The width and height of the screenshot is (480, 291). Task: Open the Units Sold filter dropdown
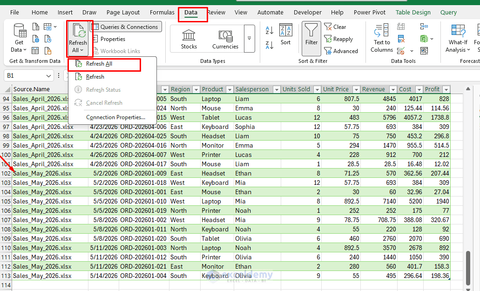[x=317, y=89]
